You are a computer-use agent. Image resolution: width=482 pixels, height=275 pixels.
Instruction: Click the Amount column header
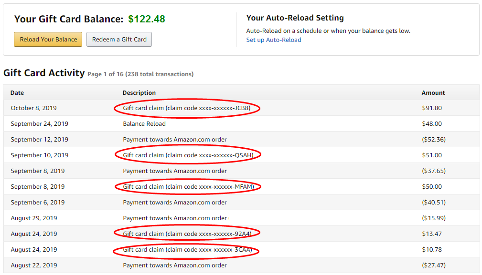click(433, 93)
